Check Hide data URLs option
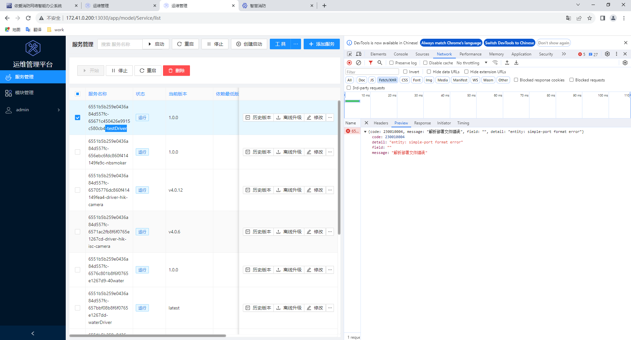 [x=429, y=72]
